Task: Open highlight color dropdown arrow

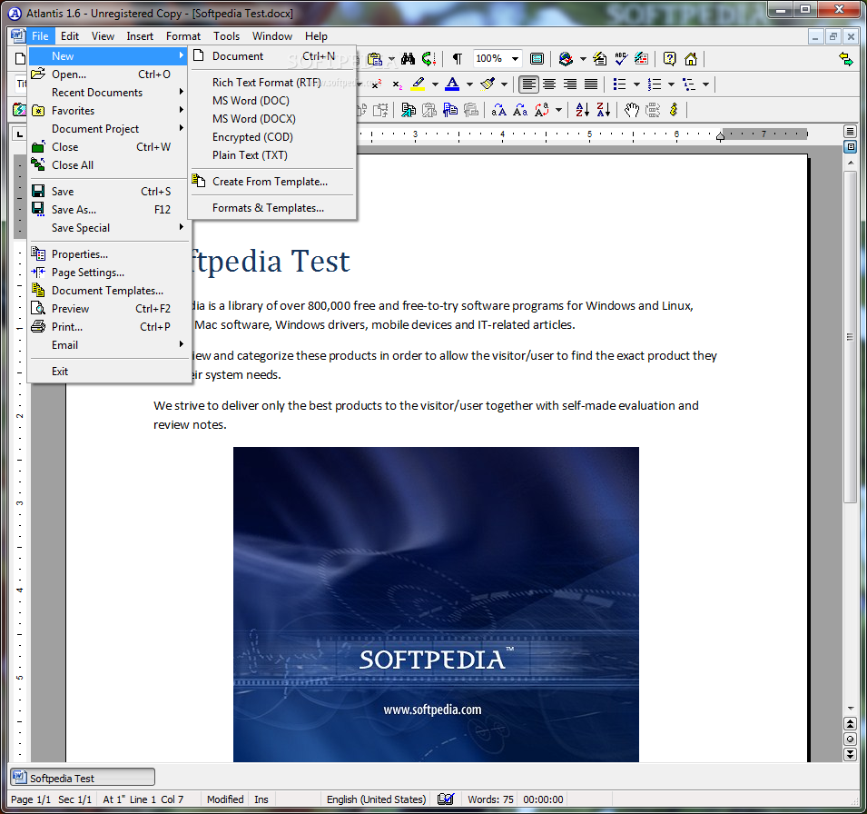Action: tap(435, 84)
